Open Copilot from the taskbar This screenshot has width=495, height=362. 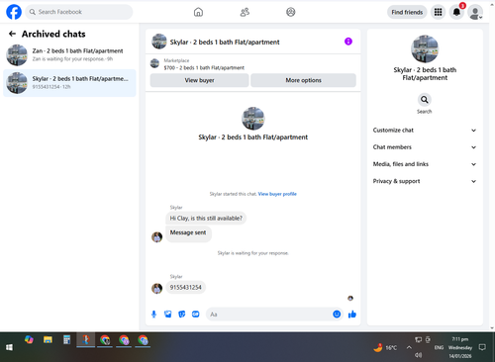pos(29,339)
